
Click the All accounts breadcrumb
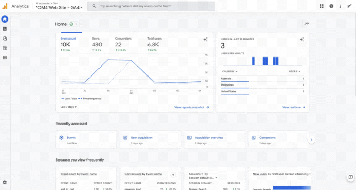[42, 3]
